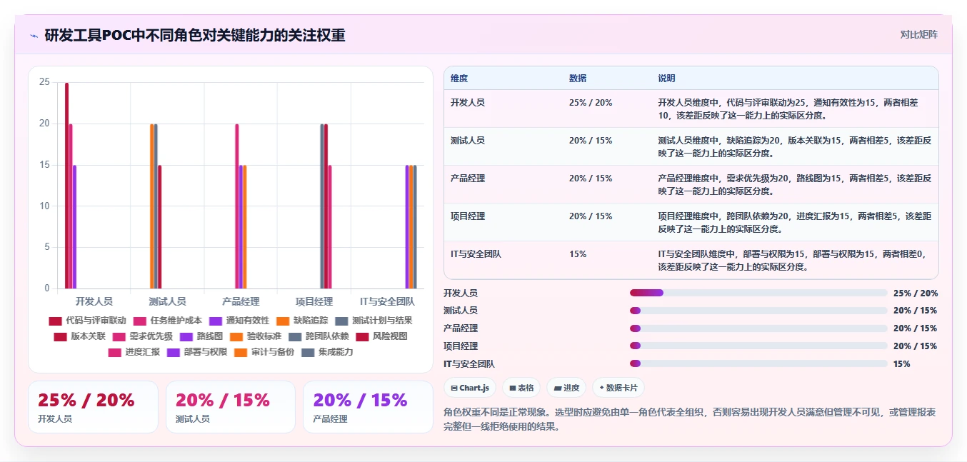
Task: Hide the 通知有效性 series via legend
Action: tap(239, 321)
